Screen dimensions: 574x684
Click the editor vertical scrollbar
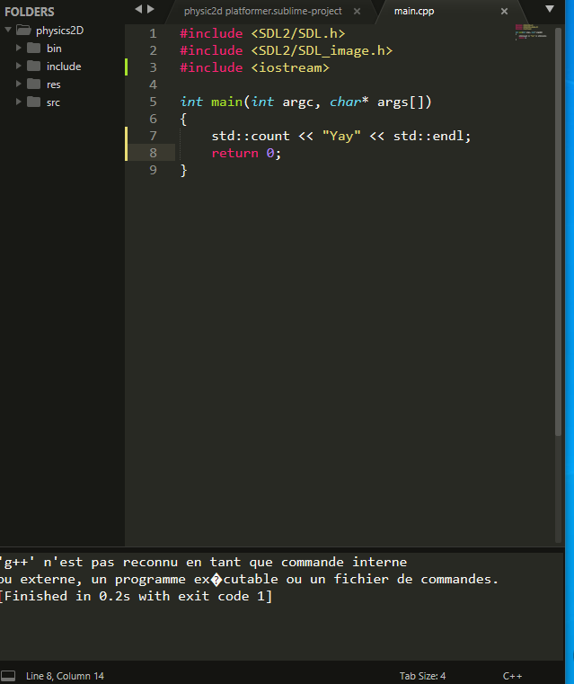(559, 231)
